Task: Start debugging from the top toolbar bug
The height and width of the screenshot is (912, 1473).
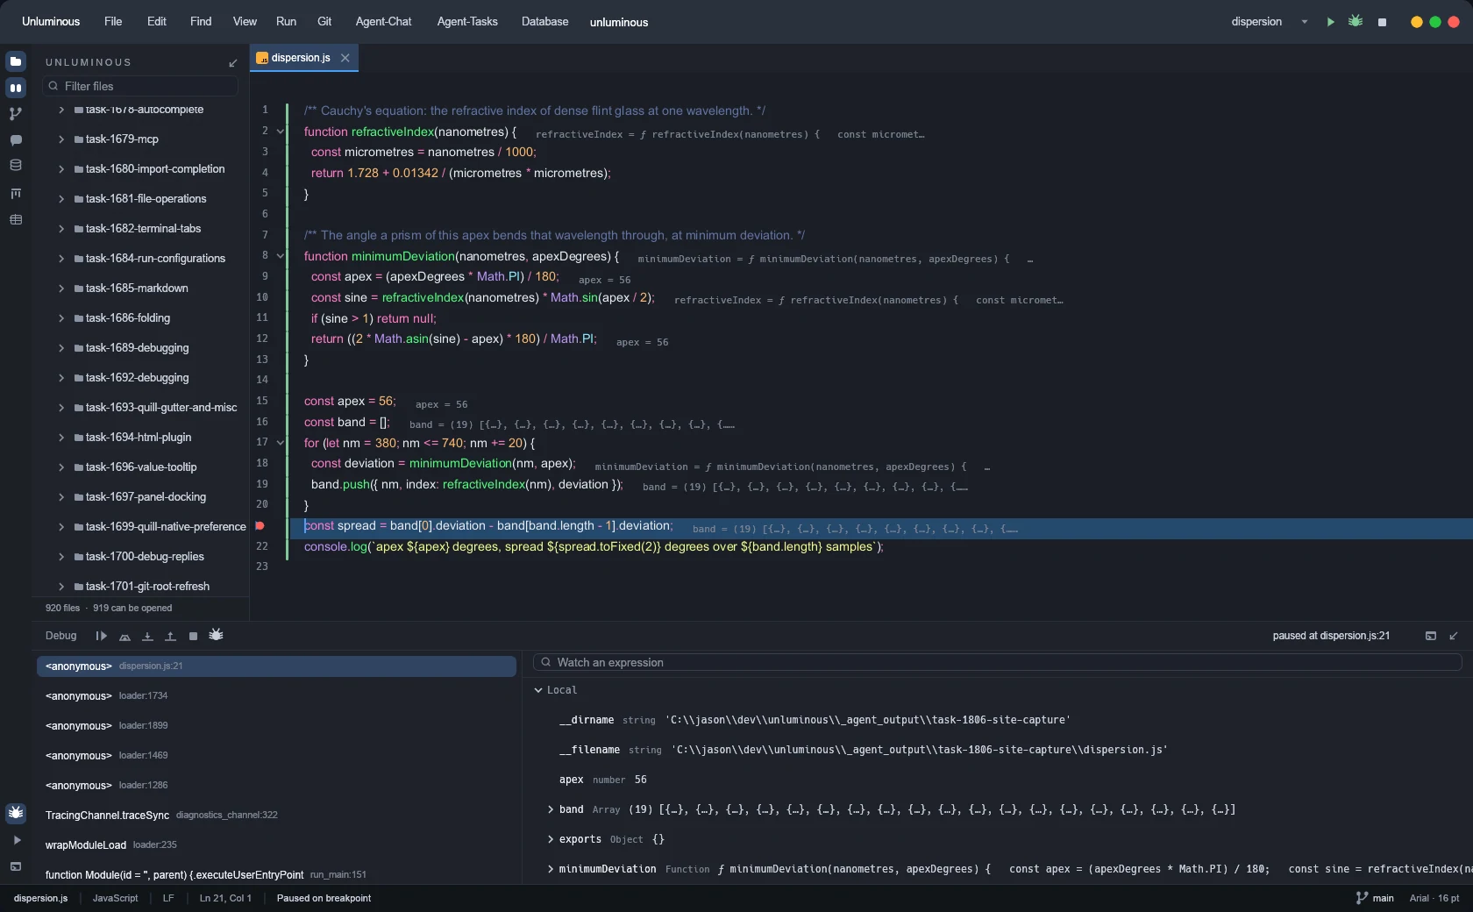Action: (x=1356, y=21)
